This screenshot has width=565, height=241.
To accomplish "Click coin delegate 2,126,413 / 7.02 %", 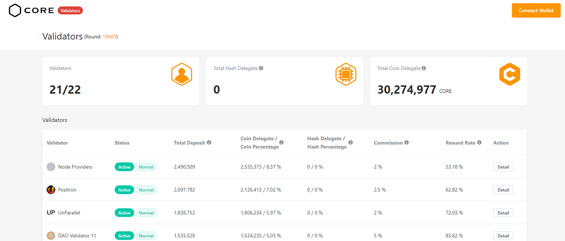I will pos(261,190).
